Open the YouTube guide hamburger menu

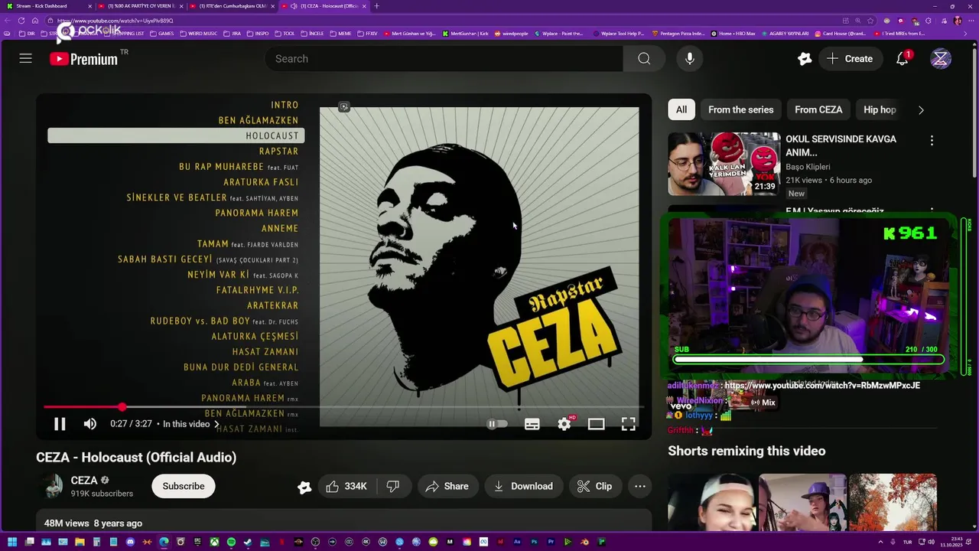click(25, 58)
